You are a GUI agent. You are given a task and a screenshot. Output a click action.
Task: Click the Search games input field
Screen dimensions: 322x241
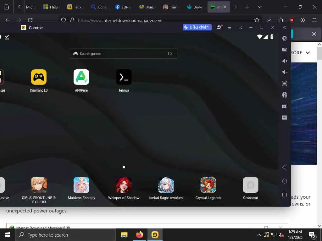[124, 54]
